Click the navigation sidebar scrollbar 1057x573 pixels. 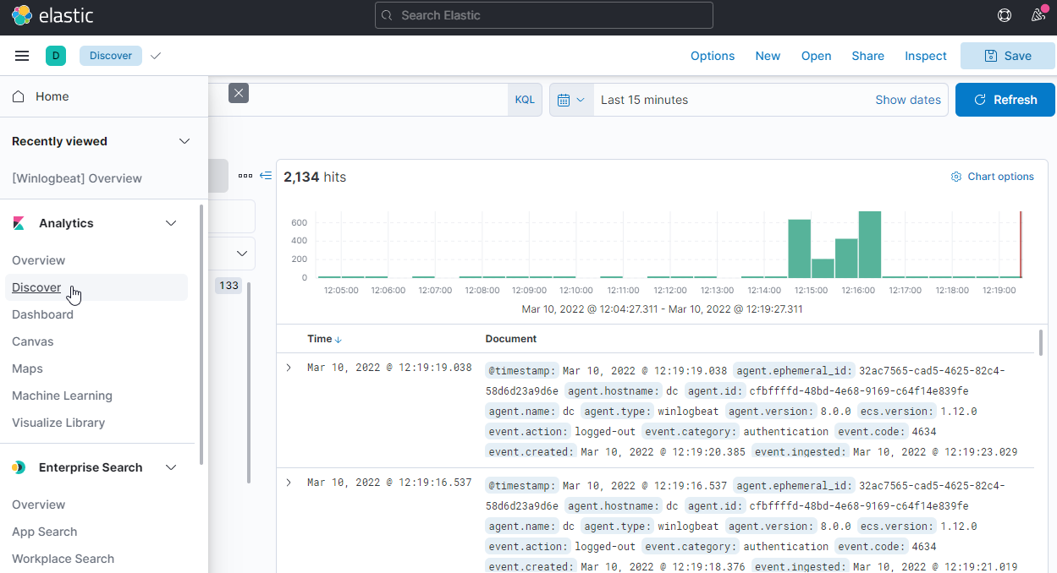(x=201, y=334)
